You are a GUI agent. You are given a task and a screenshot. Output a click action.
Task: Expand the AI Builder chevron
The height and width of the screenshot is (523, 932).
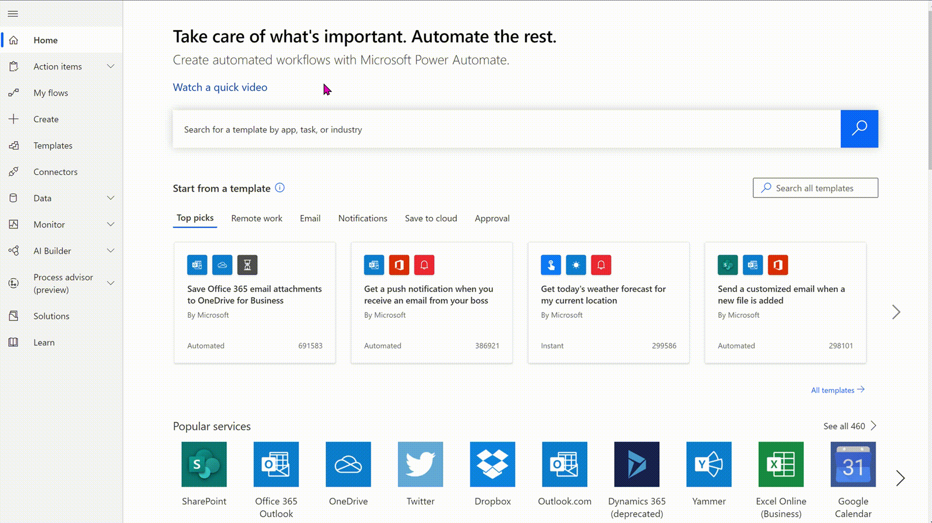tap(111, 251)
